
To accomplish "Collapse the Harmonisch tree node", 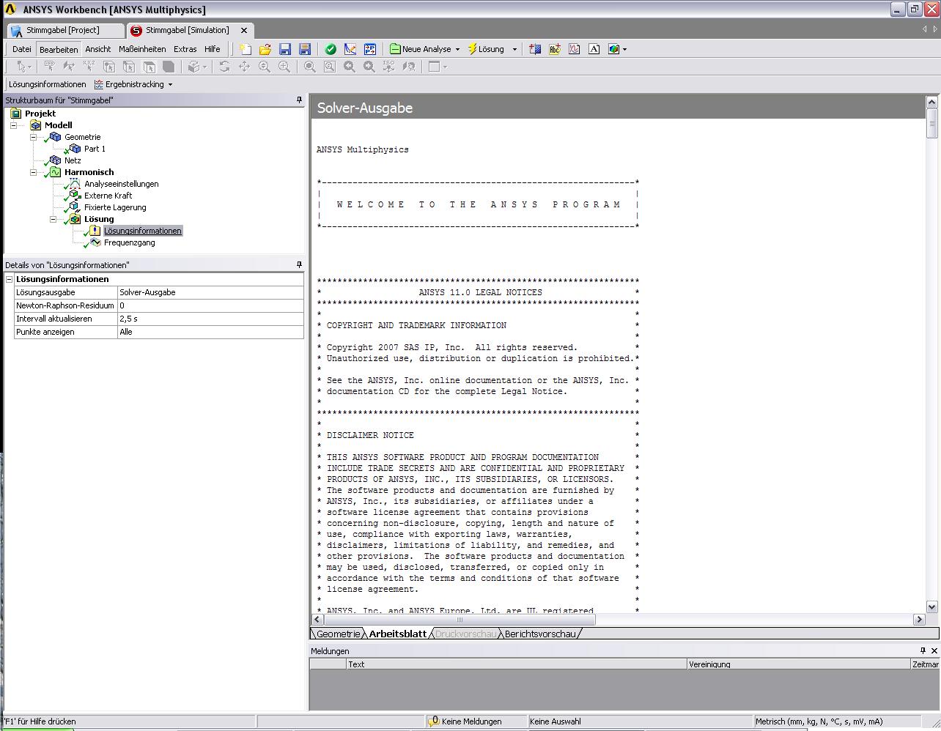I will click(33, 172).
